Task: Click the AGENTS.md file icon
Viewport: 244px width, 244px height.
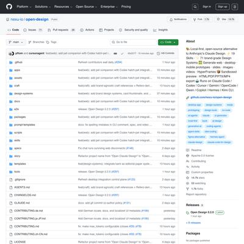Action: [x=11, y=187]
